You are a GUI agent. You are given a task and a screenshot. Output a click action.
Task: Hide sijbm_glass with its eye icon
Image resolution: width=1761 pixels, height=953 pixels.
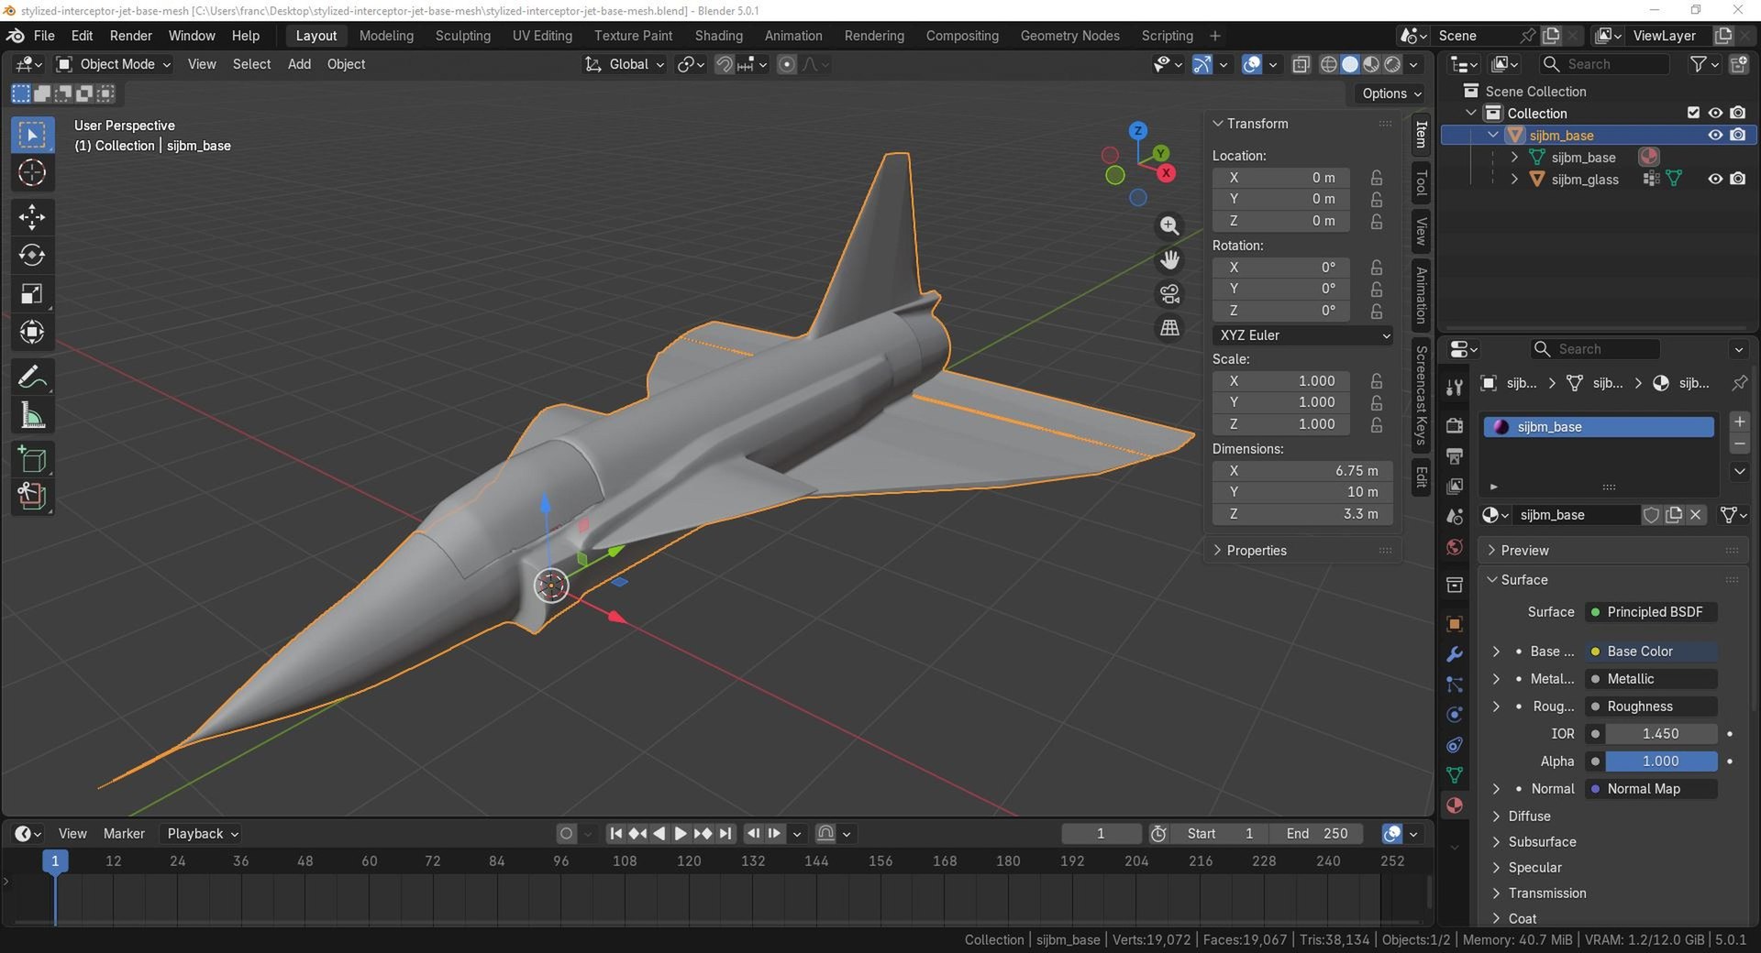pyautogui.click(x=1715, y=179)
